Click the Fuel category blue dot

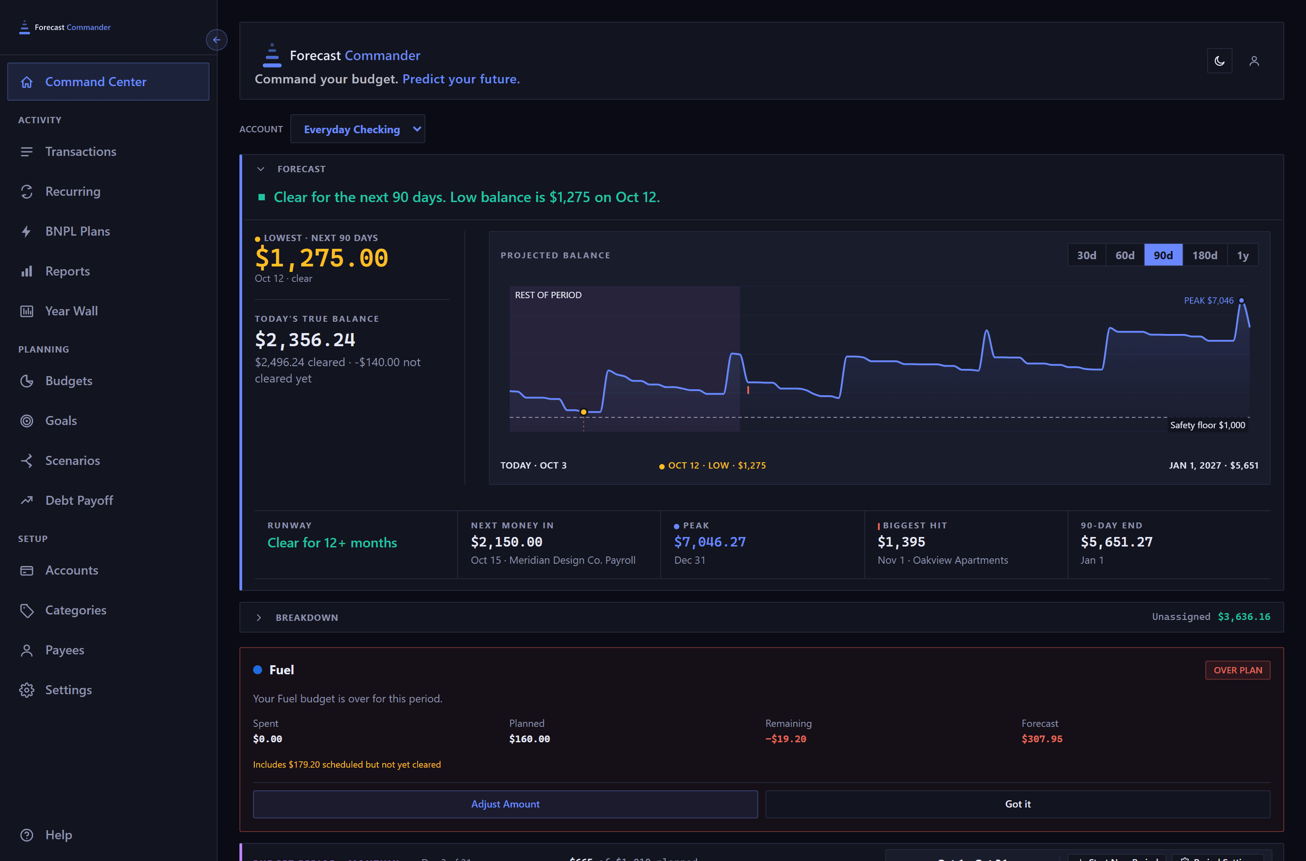point(257,670)
